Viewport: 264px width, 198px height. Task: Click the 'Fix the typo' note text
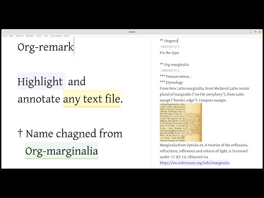tap(169, 53)
